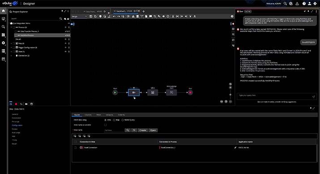Select the Data Fetch node on canvas
This screenshot has height=174, width=320.
pyautogui.click(x=134, y=93)
